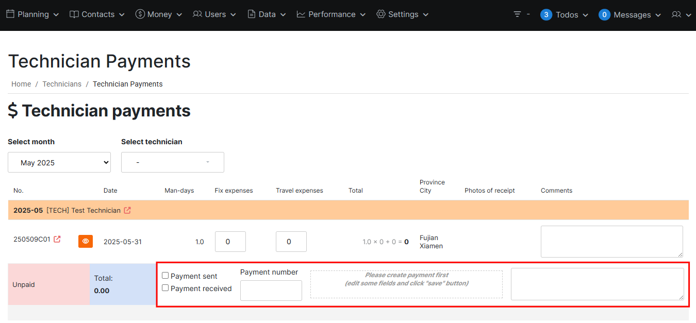Image resolution: width=696 pixels, height=323 pixels.
Task: Navigate to Technicians breadcrumb link
Action: click(x=62, y=84)
